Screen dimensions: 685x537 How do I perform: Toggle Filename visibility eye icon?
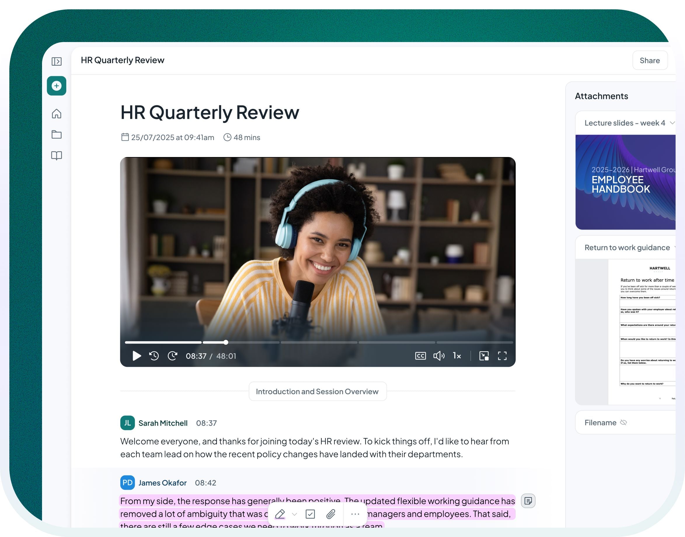(623, 423)
